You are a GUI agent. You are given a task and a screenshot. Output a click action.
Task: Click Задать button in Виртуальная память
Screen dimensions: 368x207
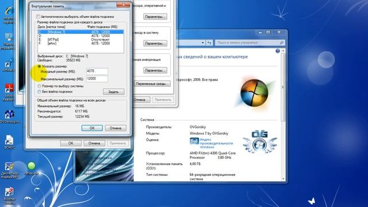[114, 92]
